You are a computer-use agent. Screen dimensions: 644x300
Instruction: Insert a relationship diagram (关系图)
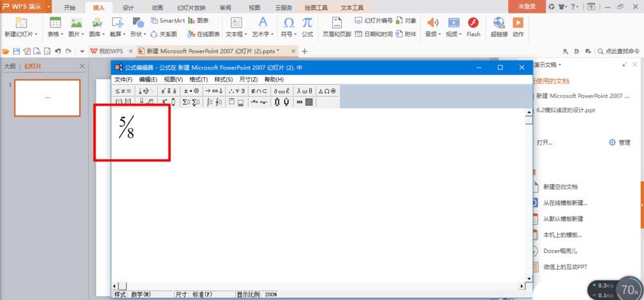(x=164, y=35)
